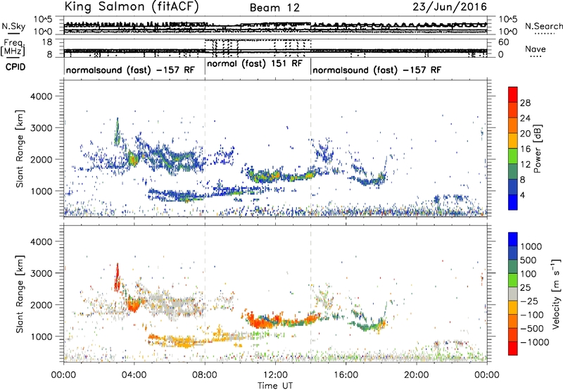Click the '18' frequency axis tick
This screenshot has width=563, height=390.
(x=47, y=42)
